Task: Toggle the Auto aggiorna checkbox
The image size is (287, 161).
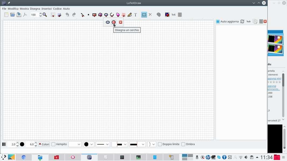Action: click(218, 21)
